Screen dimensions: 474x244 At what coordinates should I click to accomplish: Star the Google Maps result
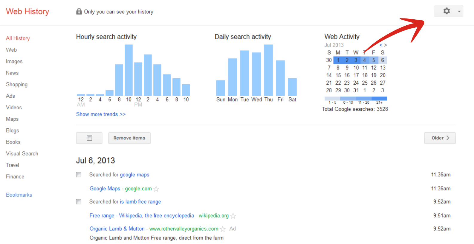[156, 189]
